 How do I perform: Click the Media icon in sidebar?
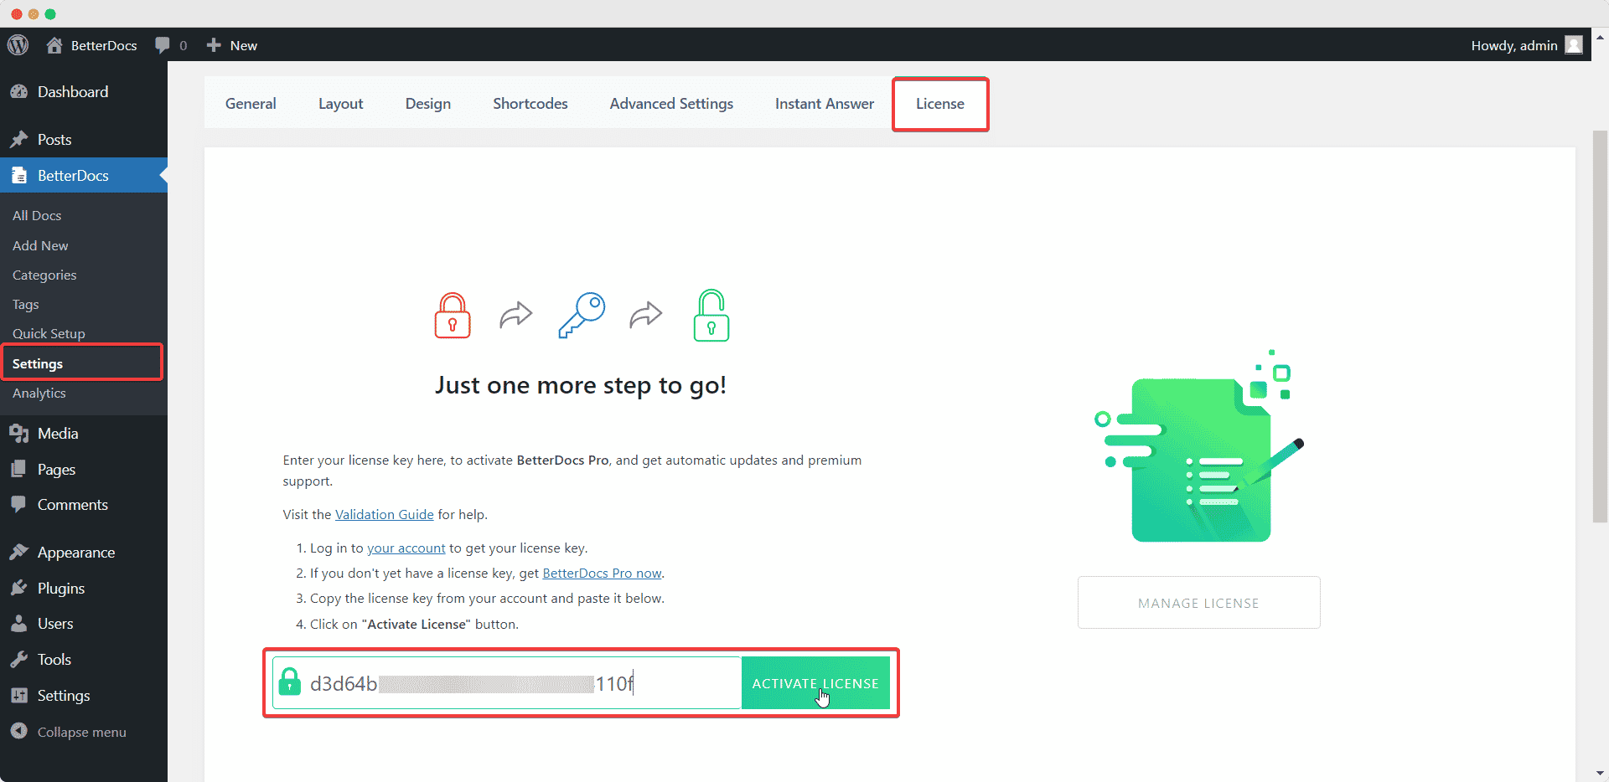pos(19,434)
